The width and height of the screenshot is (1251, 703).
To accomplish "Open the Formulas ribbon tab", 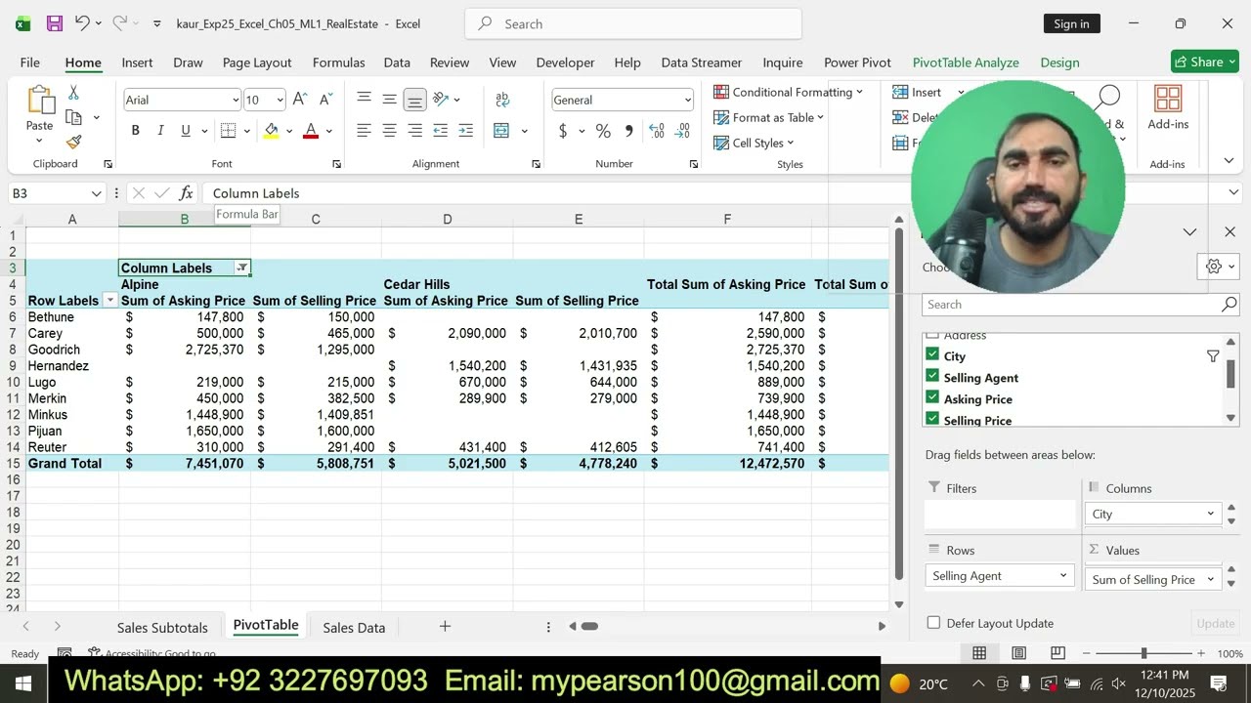I will pyautogui.click(x=338, y=62).
